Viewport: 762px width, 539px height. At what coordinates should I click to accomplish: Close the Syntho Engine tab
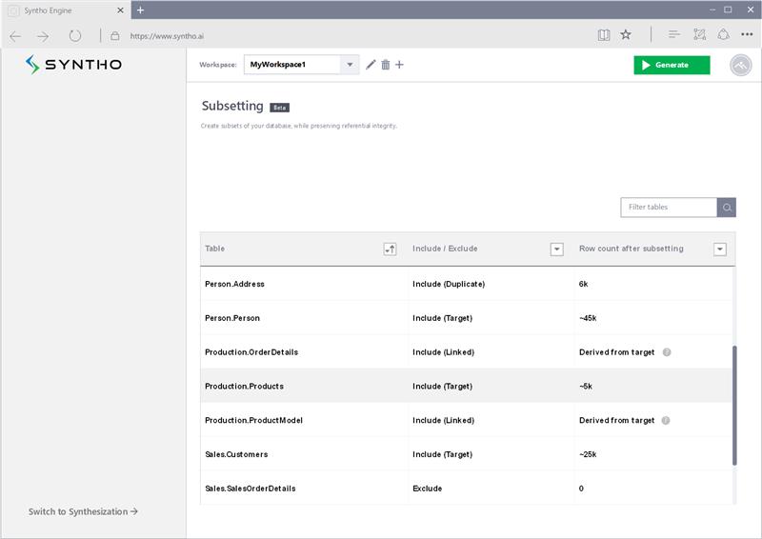click(x=121, y=10)
